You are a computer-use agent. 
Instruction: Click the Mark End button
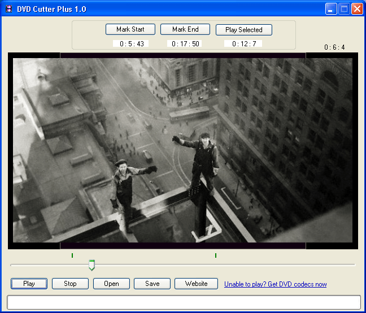click(x=185, y=29)
